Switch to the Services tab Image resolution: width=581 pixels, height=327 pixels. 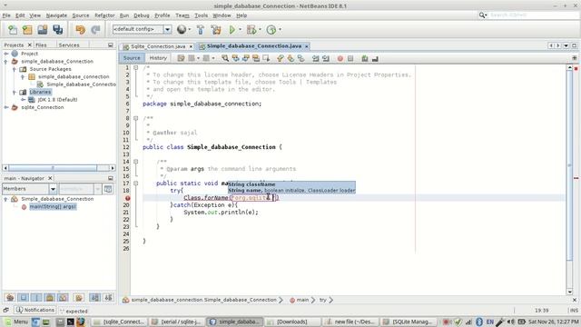[69, 45]
